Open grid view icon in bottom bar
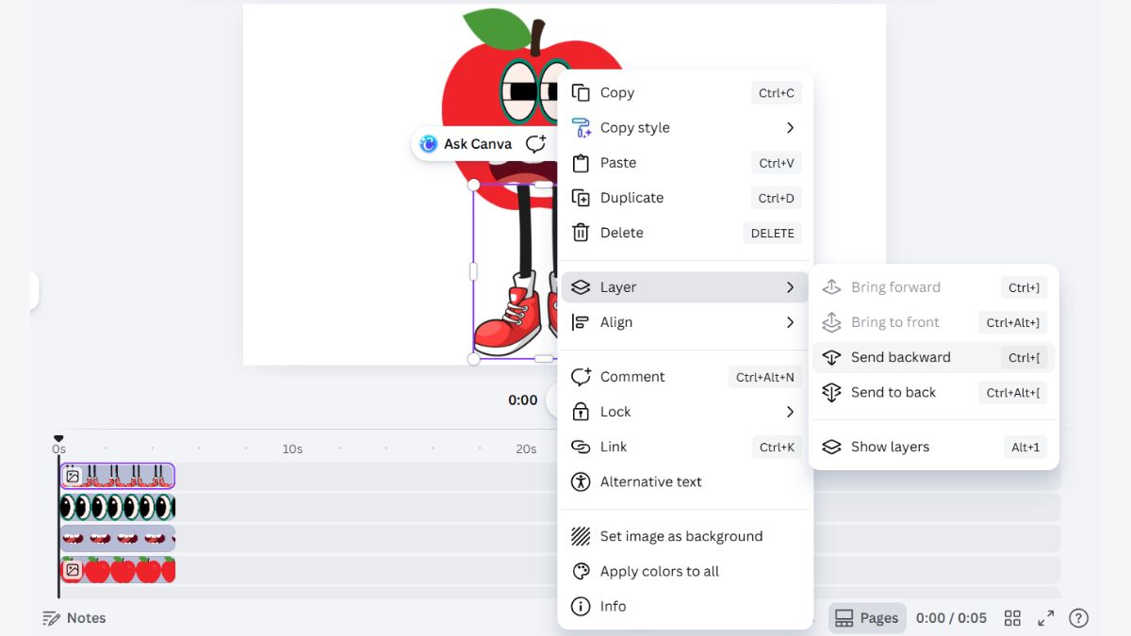The height and width of the screenshot is (636, 1131). tap(1012, 618)
